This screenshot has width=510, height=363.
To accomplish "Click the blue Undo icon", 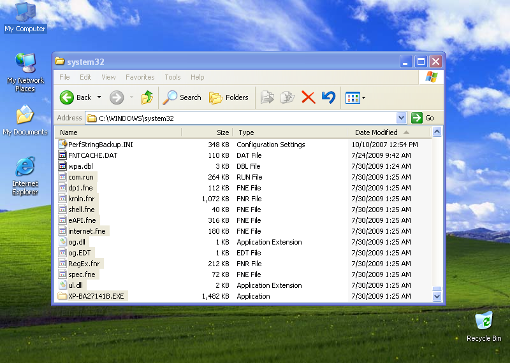I will click(x=328, y=97).
